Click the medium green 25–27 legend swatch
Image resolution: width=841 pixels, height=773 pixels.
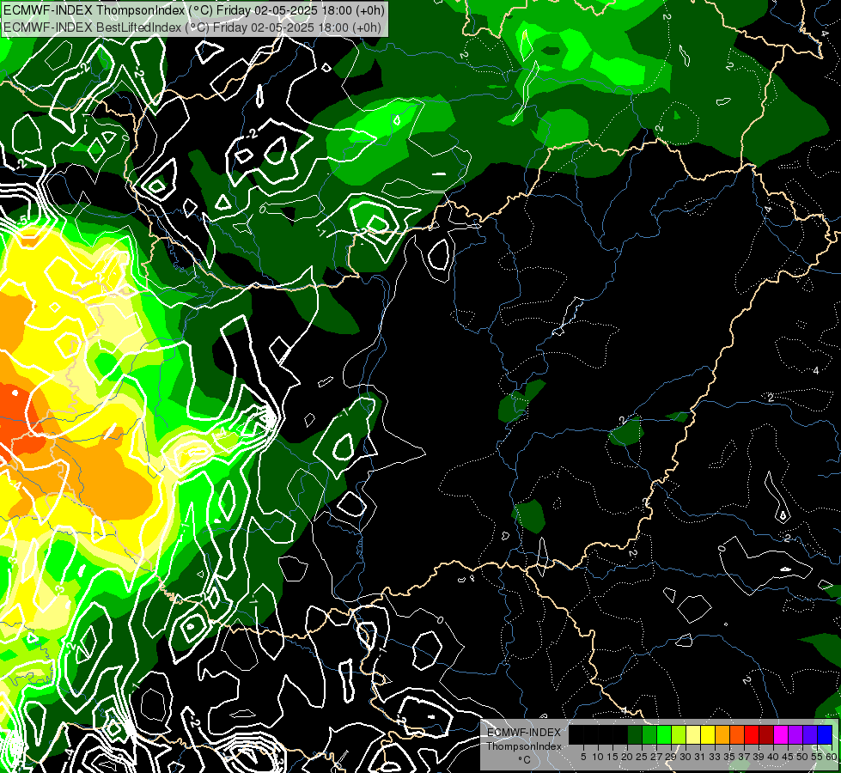click(x=649, y=734)
